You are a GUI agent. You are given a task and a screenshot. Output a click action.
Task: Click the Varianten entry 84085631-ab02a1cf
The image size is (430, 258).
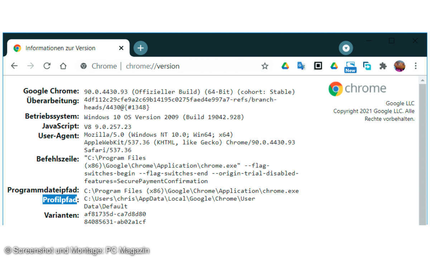115,222
